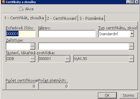This screenshot has width=140, height=99.
Task: Minimize the Certifikáty a zkoušky window
Action: 128,2
